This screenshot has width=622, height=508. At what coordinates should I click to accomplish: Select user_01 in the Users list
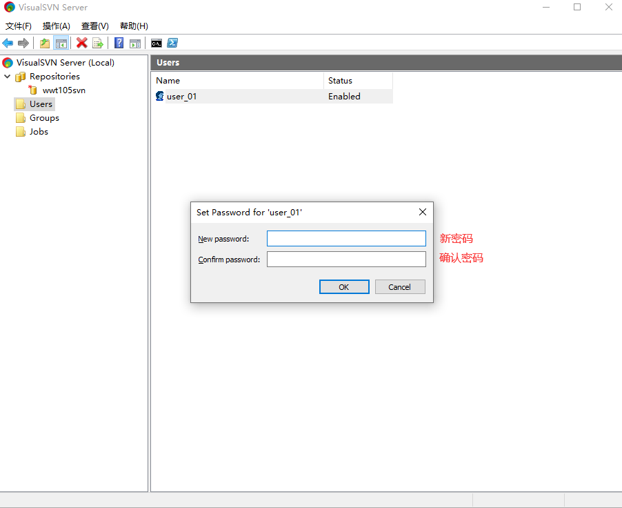(x=181, y=97)
